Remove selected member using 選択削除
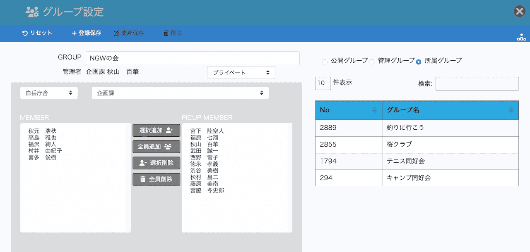 pos(156,163)
